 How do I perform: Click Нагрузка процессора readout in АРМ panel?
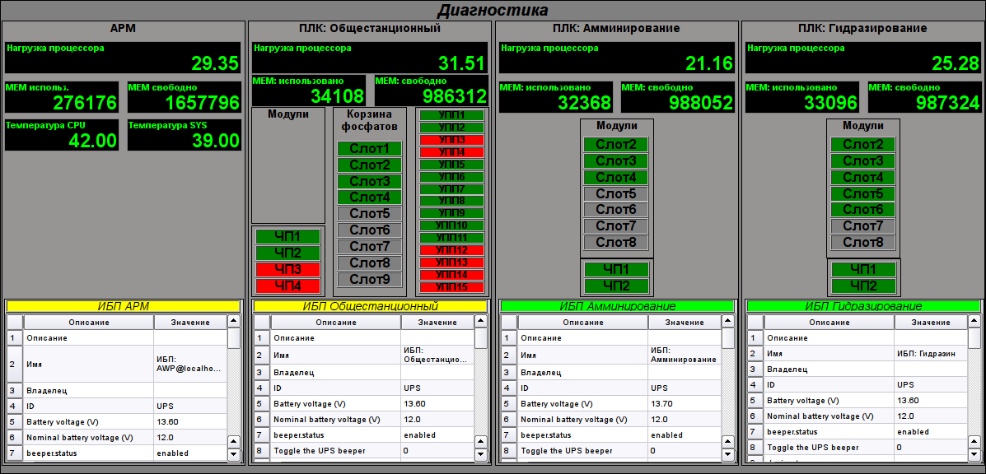[x=123, y=58]
